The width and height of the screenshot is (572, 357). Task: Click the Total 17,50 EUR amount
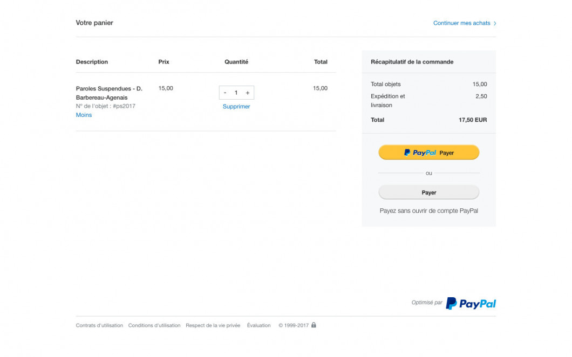point(472,120)
